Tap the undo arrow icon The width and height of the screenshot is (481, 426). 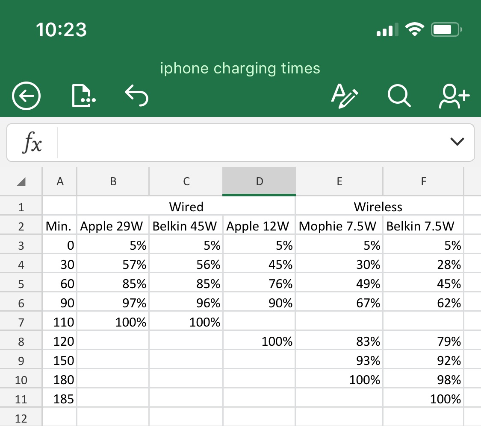coord(137,95)
